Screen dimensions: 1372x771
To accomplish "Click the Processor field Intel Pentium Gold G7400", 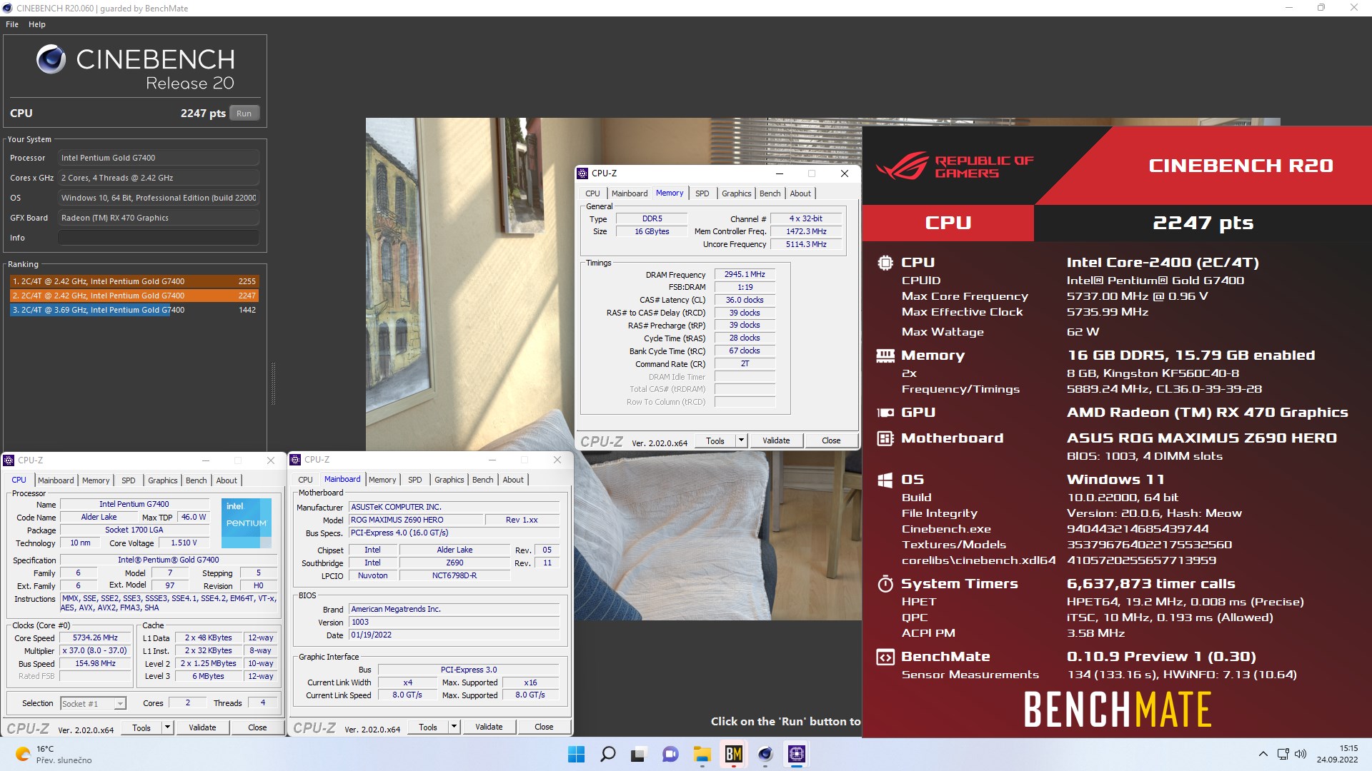I will (159, 158).
